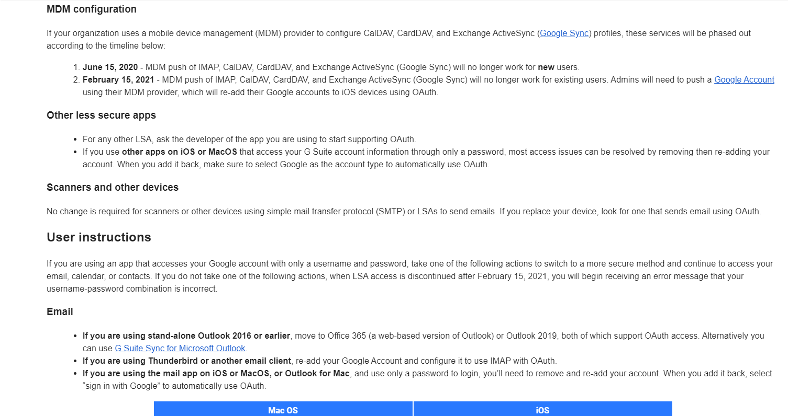Click bold text 'other apps on iOS or MacOS'
This screenshot has height=416, width=788.
pyautogui.click(x=180, y=152)
